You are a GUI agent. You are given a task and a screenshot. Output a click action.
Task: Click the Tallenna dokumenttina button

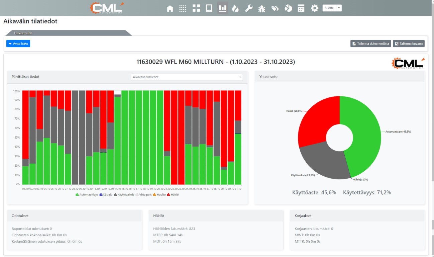(370, 44)
